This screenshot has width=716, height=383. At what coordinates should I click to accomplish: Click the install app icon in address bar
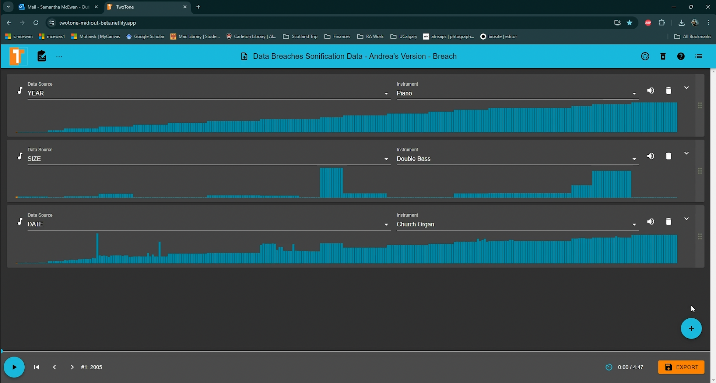[617, 23]
